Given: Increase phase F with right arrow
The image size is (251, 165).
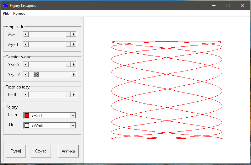Looking at the screenshot, I should click(x=74, y=94).
